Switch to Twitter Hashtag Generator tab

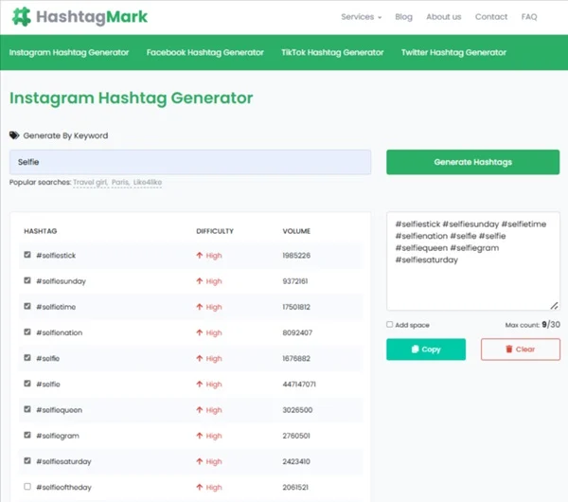pyautogui.click(x=453, y=52)
